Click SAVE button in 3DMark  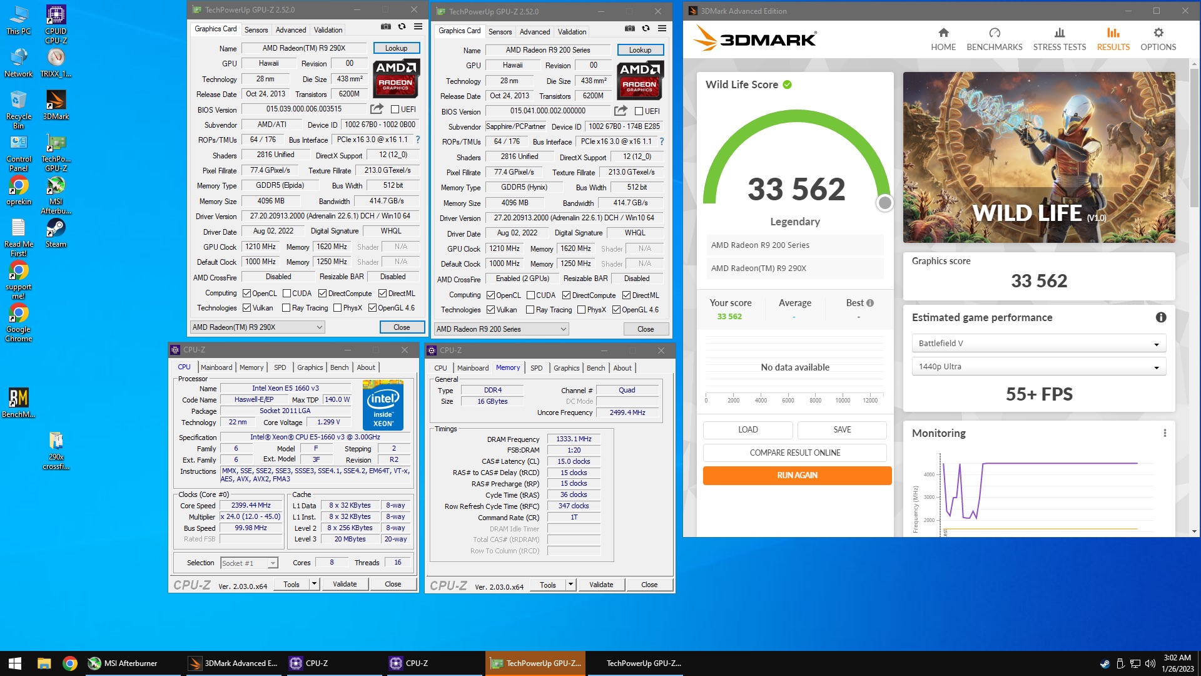(x=842, y=430)
